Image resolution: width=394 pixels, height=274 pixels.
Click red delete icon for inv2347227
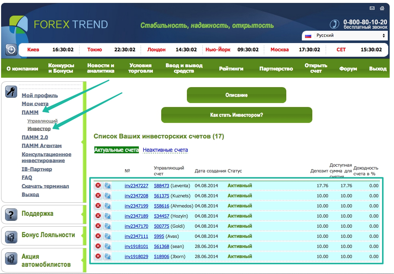98,185
